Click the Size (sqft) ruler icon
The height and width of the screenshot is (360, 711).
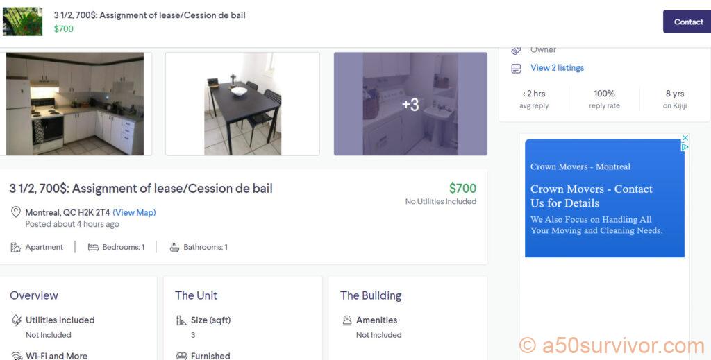[181, 320]
